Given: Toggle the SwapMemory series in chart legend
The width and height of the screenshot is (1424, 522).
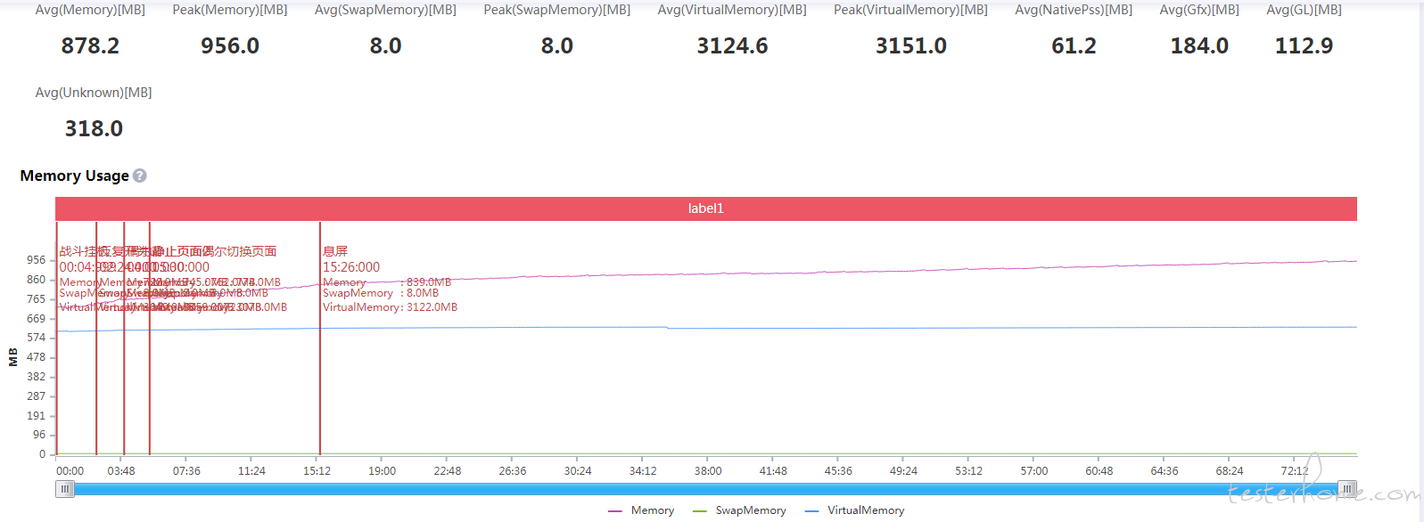Looking at the screenshot, I should tap(739, 510).
